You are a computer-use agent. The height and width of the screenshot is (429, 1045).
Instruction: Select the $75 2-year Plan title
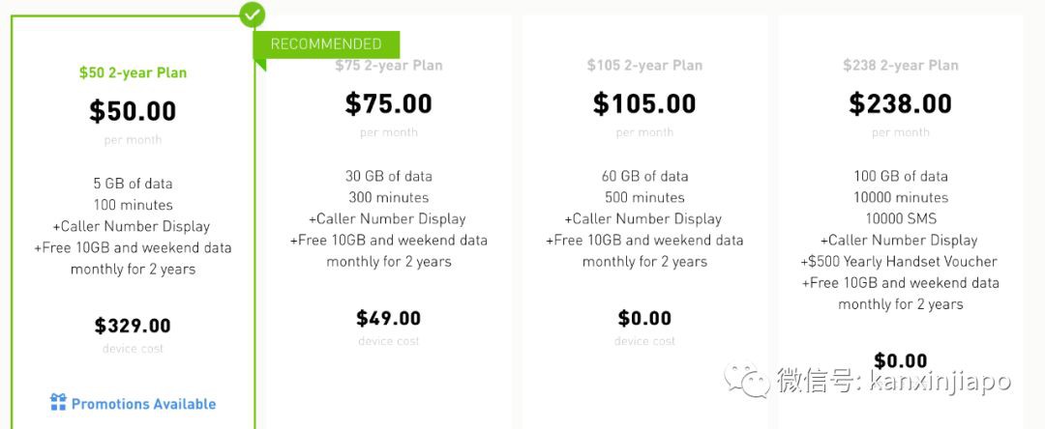point(389,66)
